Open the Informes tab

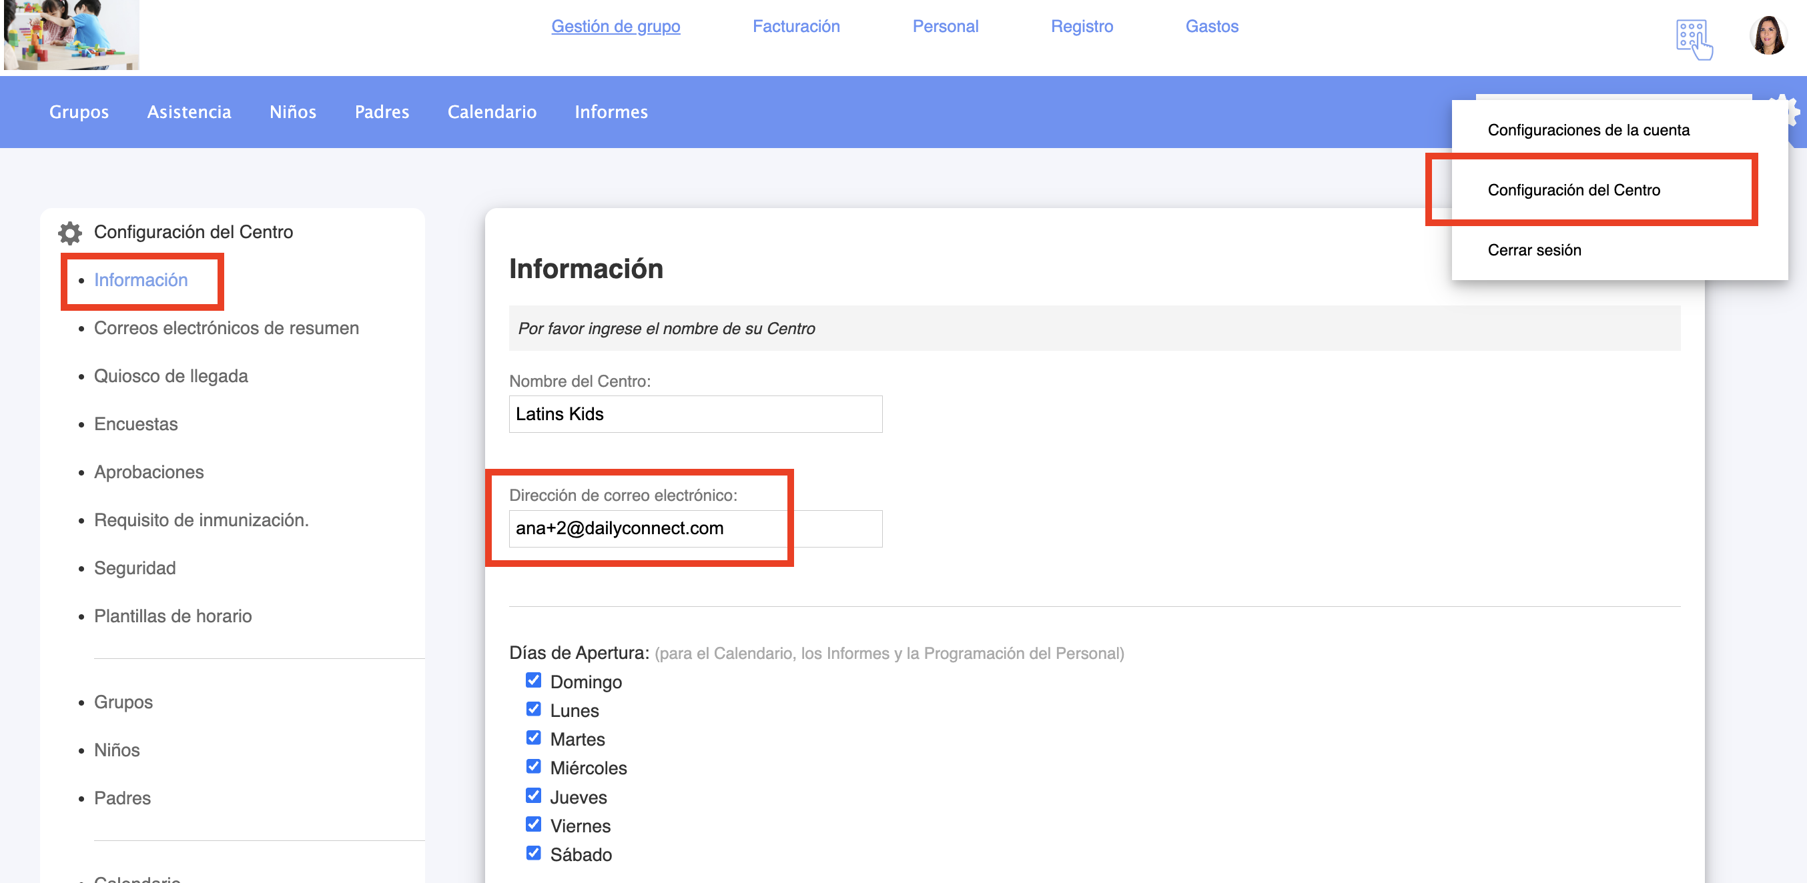(x=611, y=112)
